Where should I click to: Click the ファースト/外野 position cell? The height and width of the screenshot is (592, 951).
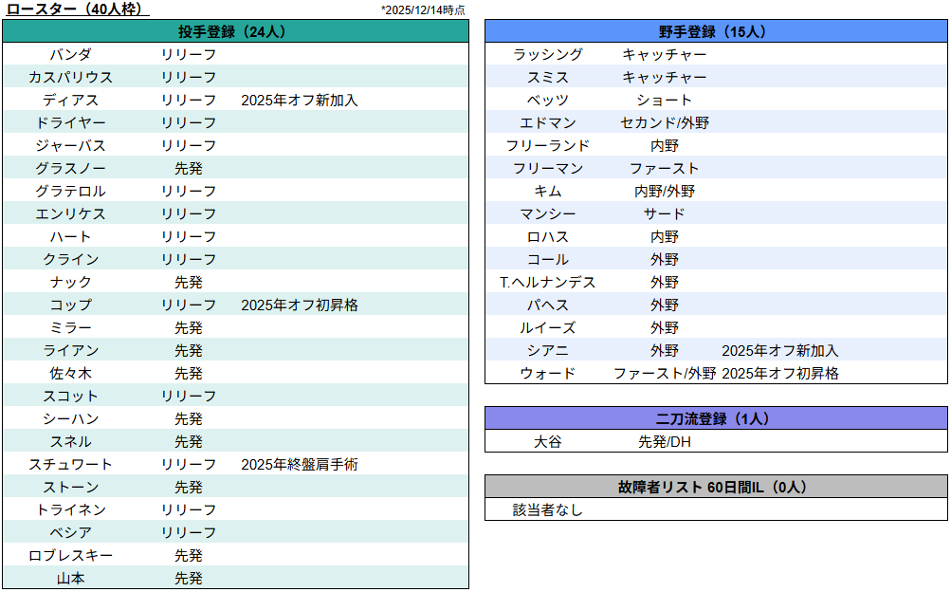coord(665,373)
